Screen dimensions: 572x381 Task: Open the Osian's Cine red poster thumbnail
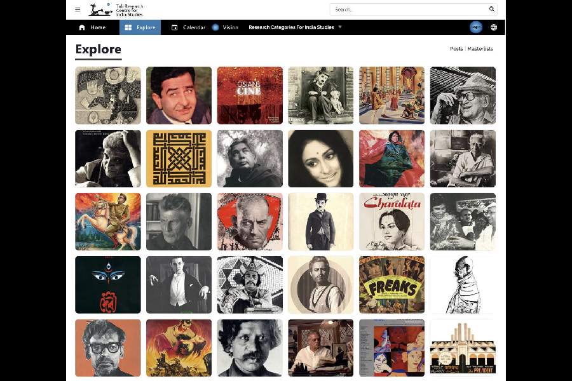click(250, 95)
